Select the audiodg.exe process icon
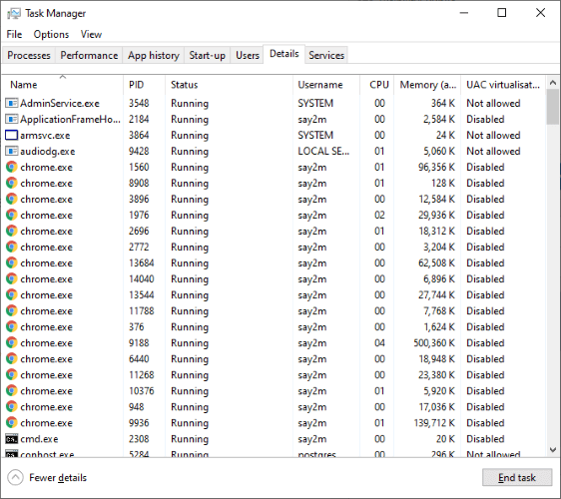561x499 pixels. coord(11,152)
